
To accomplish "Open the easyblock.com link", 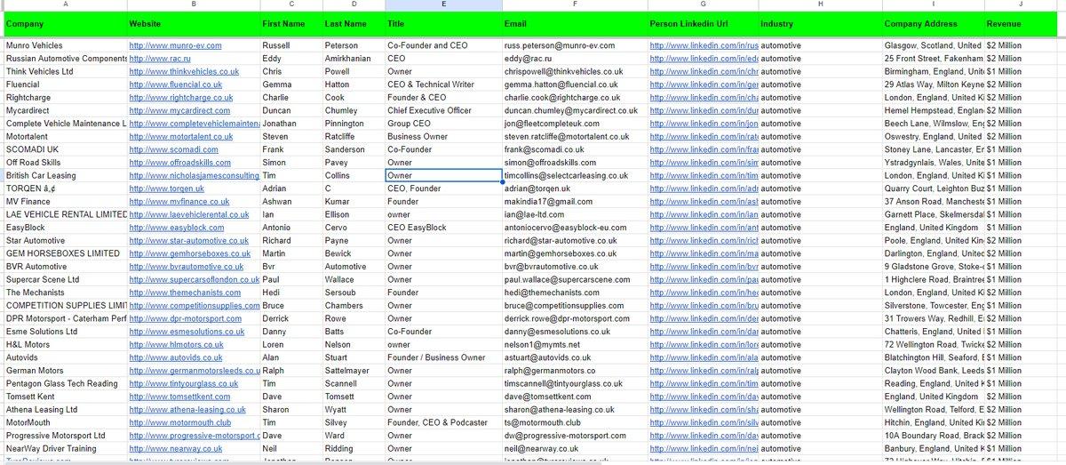I will [x=176, y=228].
